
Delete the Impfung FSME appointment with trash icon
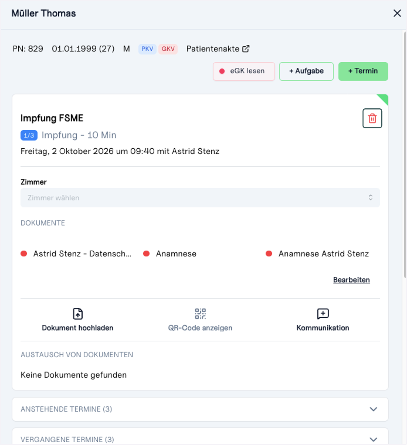point(372,118)
